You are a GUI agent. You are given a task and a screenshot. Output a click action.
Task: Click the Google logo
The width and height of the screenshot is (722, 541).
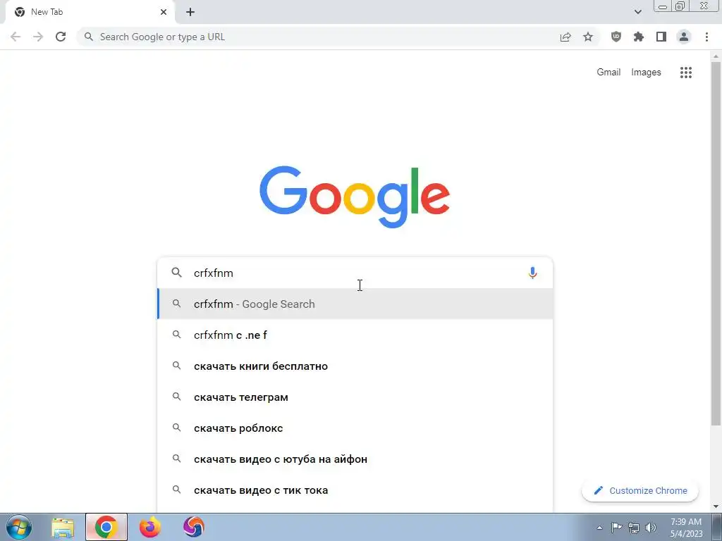355,197
